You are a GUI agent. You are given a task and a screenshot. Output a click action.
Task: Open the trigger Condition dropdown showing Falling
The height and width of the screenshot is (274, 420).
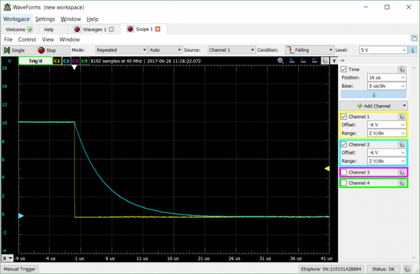[x=309, y=50]
